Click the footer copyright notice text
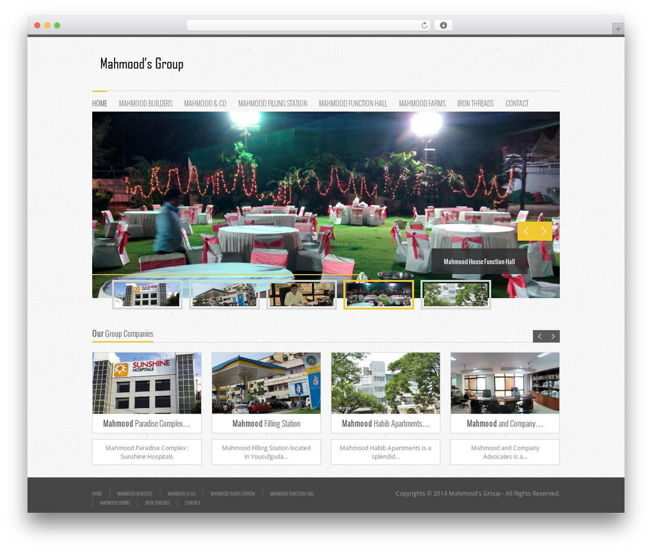652x552 pixels. [477, 493]
